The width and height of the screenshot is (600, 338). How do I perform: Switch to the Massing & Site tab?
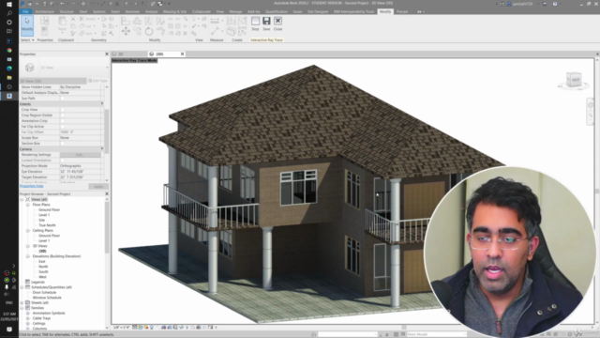pyautogui.click(x=175, y=11)
